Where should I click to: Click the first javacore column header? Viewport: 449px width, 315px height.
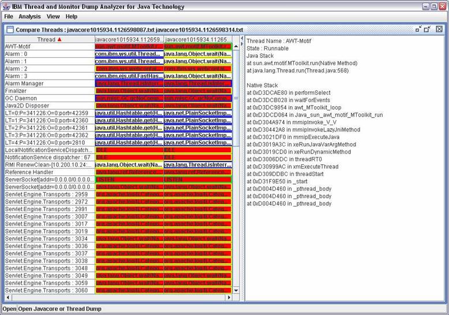pyautogui.click(x=129, y=39)
